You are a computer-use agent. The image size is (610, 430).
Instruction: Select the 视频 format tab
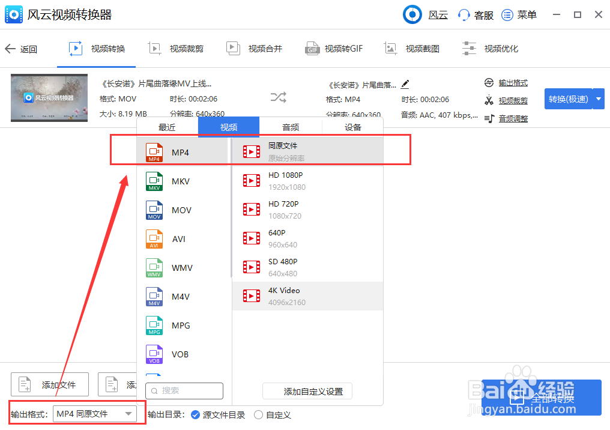point(229,127)
